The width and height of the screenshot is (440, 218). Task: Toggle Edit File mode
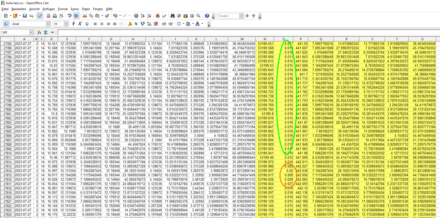point(40,16)
